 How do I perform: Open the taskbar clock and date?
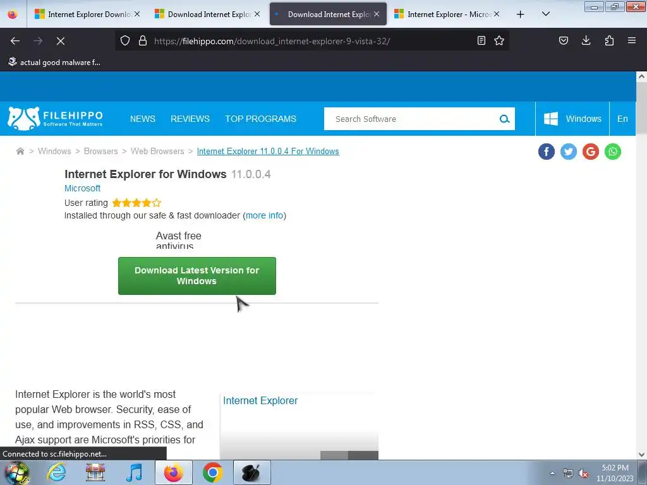coord(615,473)
